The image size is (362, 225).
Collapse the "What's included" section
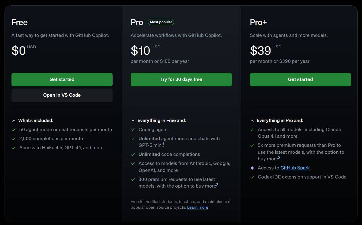(14, 120)
